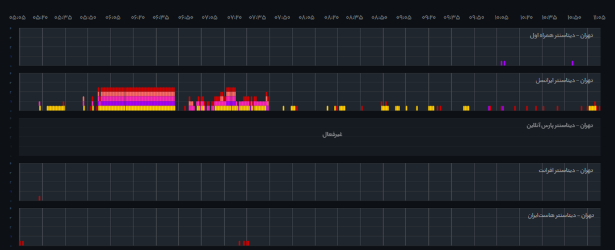Select the large red outage block in ایرانسل chart
Screen dimensions: 615x250
tap(136, 90)
